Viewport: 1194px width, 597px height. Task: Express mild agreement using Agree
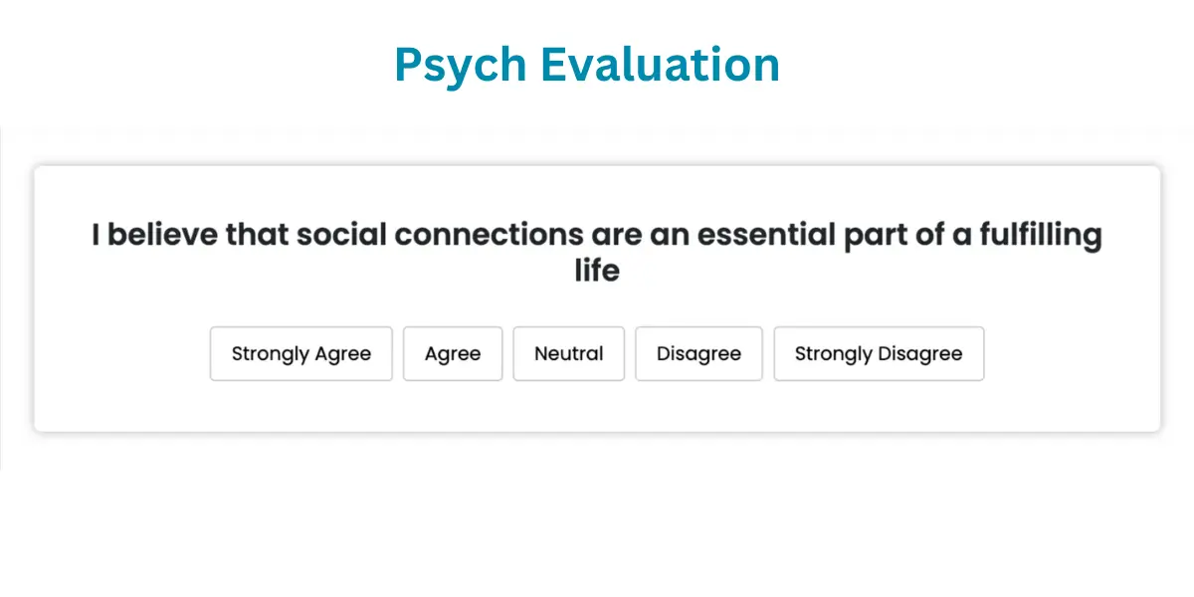[453, 353]
